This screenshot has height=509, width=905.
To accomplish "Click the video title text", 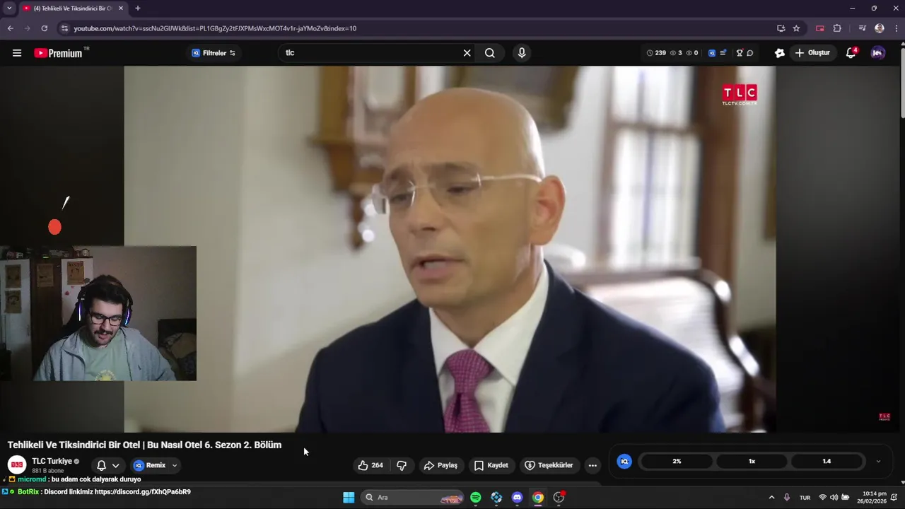I will coord(144,445).
